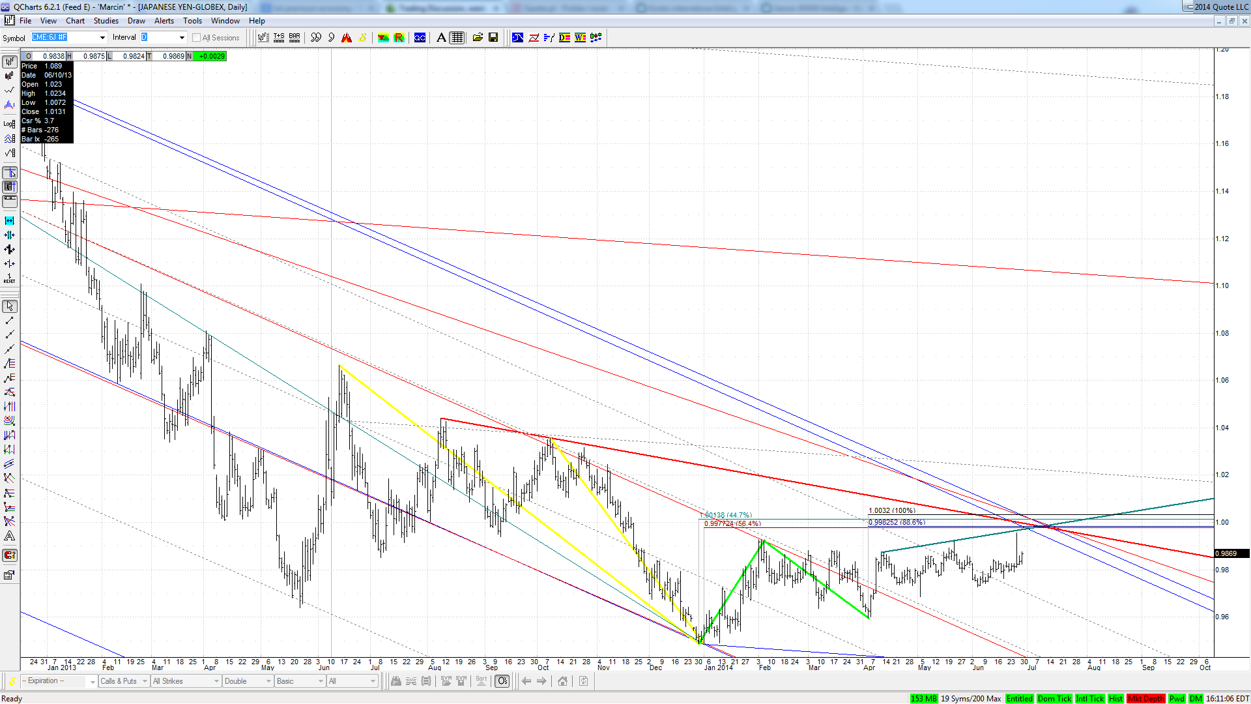
Task: Select the bar chart style in left toolbar
Action: tap(9, 62)
